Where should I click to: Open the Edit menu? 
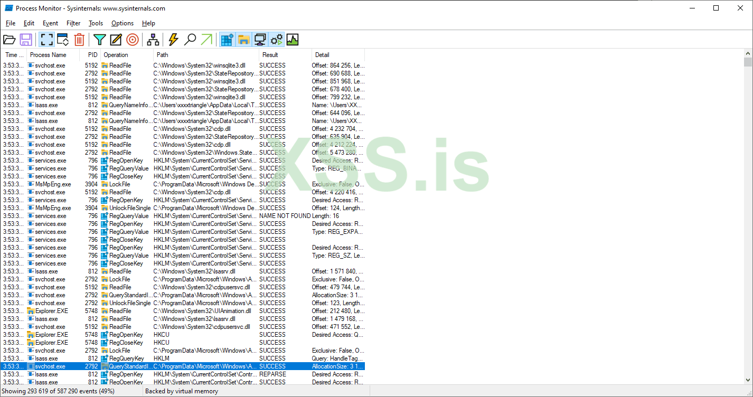click(x=29, y=23)
